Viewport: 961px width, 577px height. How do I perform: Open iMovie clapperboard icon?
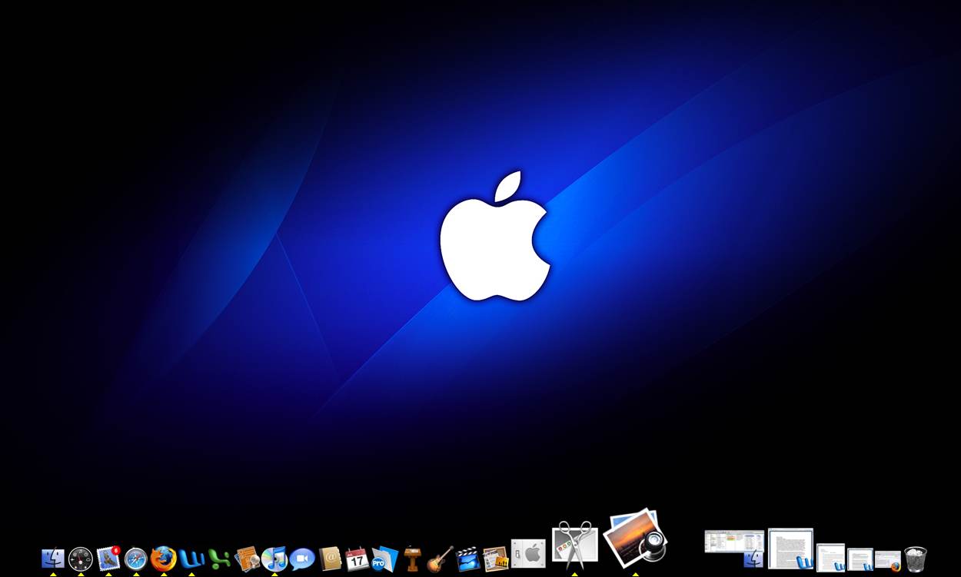467,559
